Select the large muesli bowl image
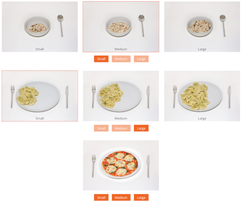 point(202,27)
